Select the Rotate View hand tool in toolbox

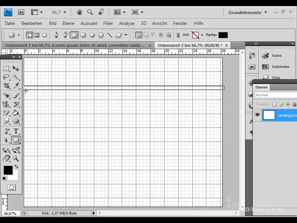click(6, 159)
